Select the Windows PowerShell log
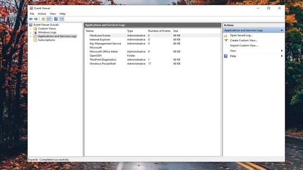Screen dimensions: 303x170 pyautogui.click(x=152, y=64)
